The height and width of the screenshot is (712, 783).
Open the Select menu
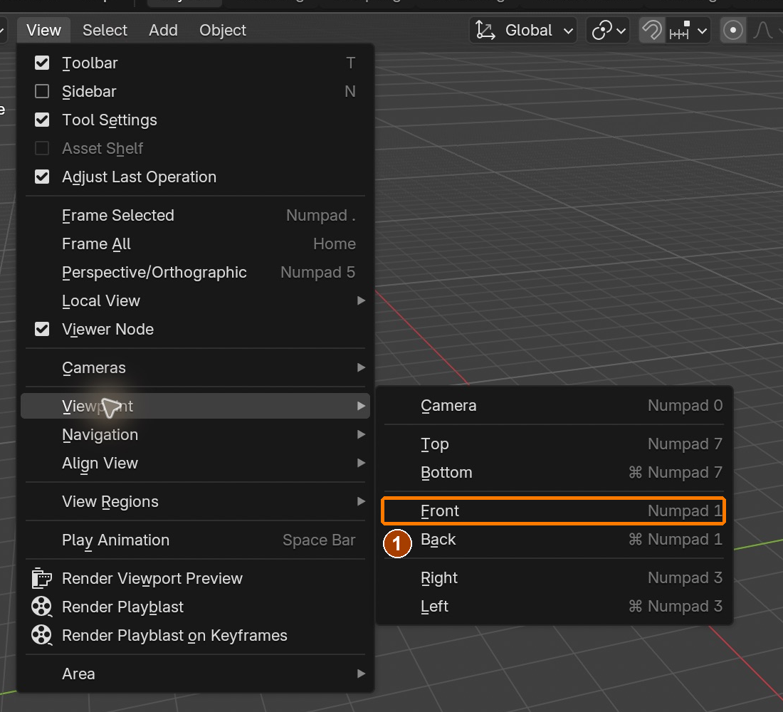point(105,30)
